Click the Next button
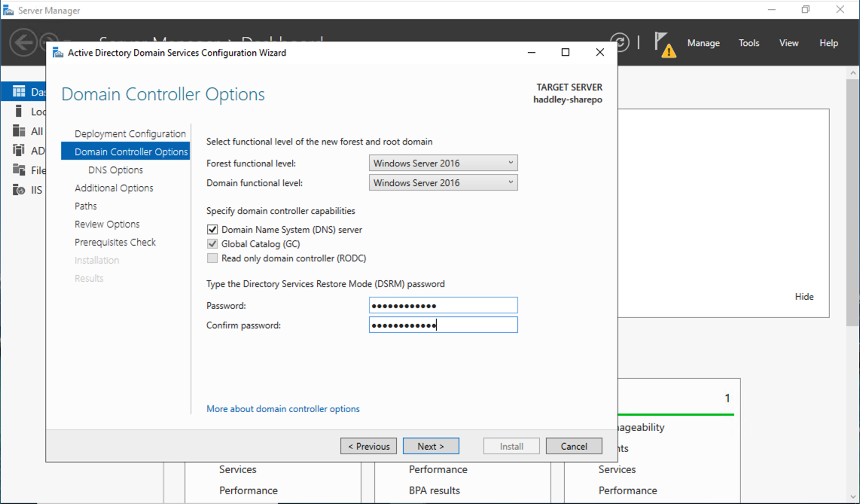 coord(431,447)
